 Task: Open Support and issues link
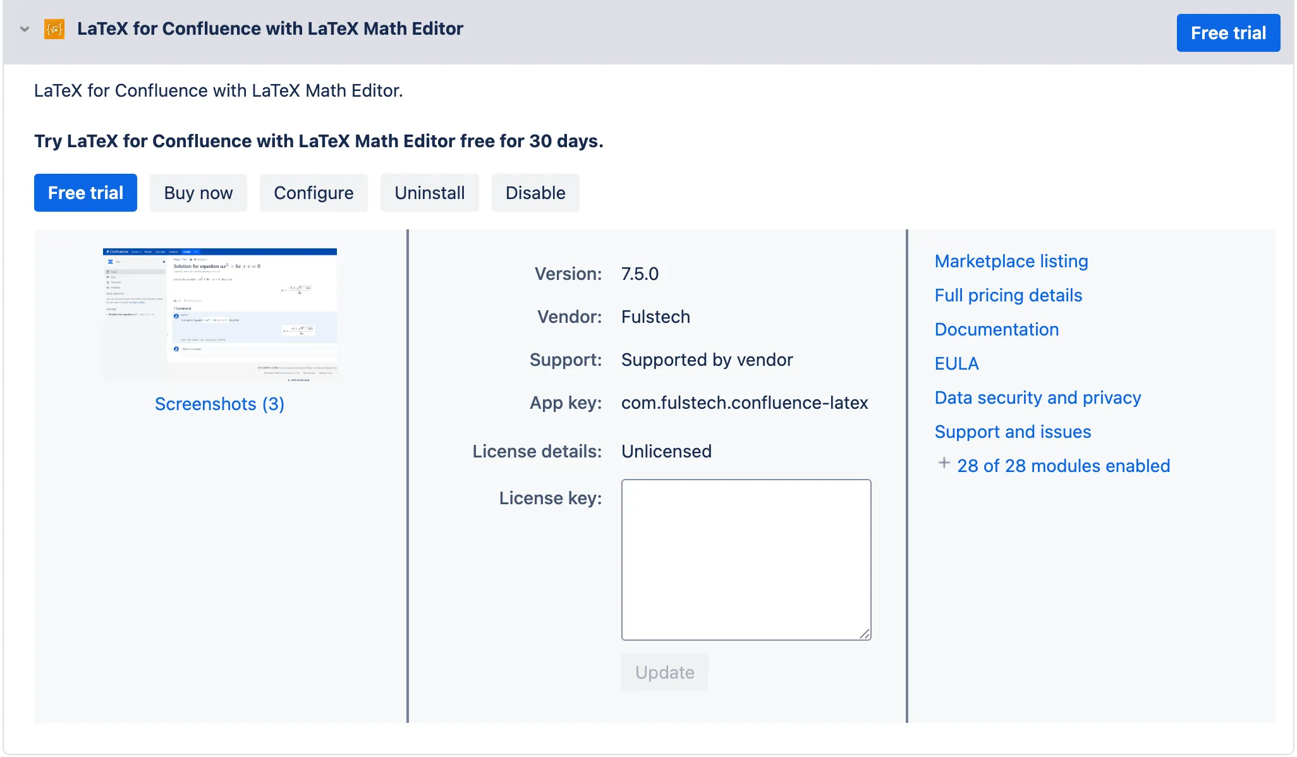pos(1013,432)
